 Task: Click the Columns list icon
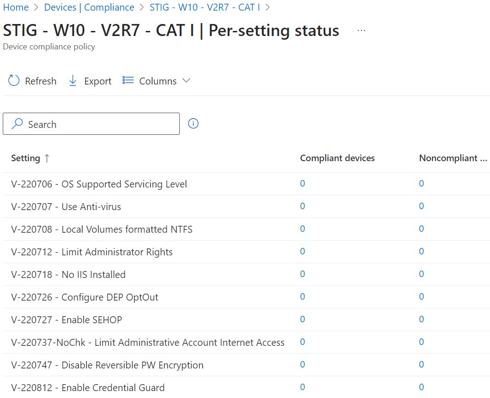point(128,80)
